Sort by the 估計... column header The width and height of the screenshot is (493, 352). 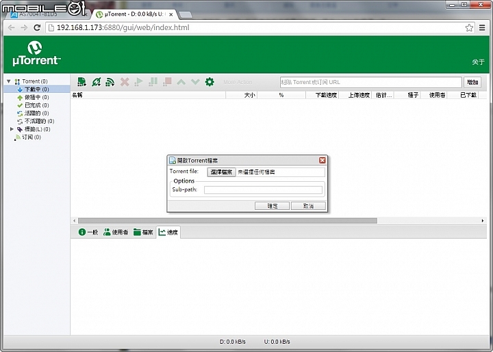coord(383,95)
